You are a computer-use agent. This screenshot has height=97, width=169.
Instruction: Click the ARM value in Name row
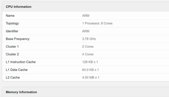(x=86, y=16)
